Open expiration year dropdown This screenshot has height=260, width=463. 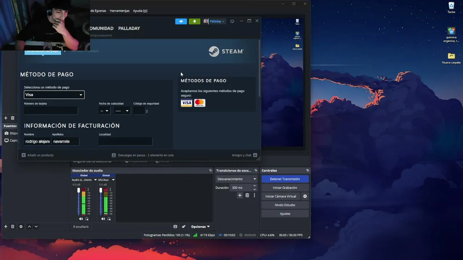click(122, 110)
